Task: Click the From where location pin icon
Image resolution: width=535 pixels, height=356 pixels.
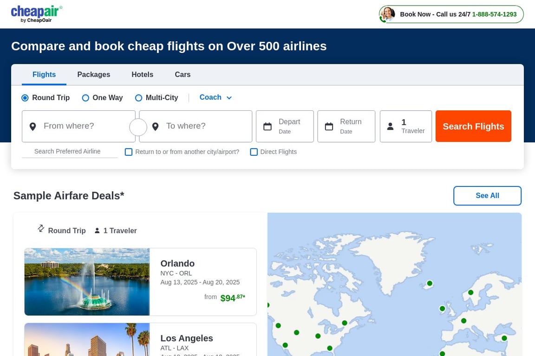Action: coord(33,127)
